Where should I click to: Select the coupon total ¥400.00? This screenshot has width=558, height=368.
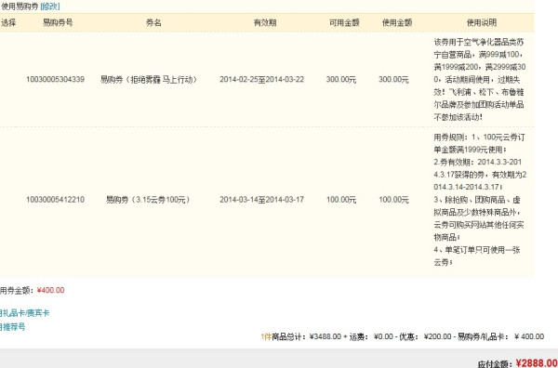(x=50, y=291)
